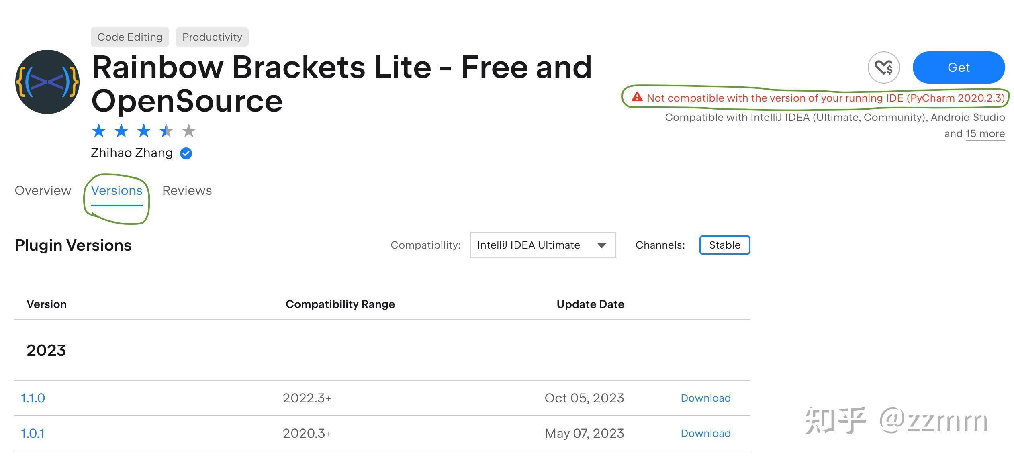Click the Rainbow Brackets plugin logo

tap(47, 82)
